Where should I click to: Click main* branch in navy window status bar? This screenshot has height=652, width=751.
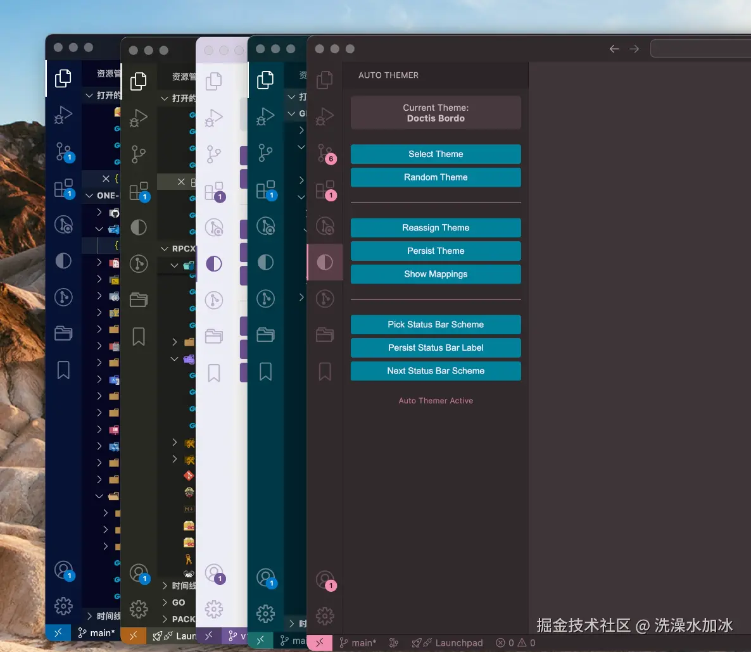point(96,633)
